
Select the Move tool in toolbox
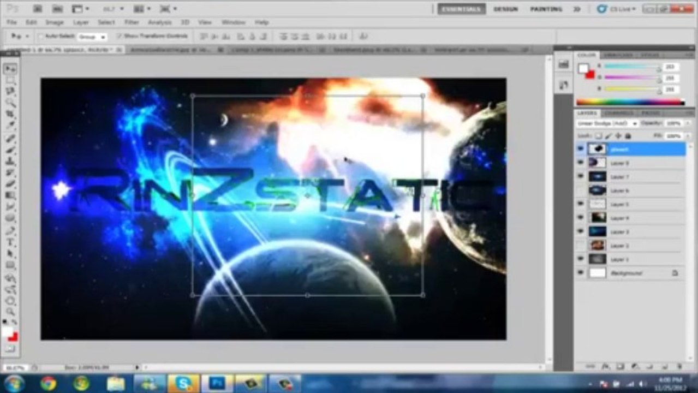[10, 69]
